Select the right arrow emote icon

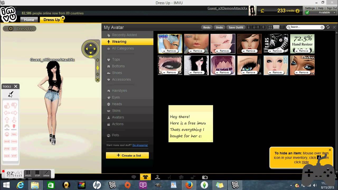coord(14,113)
